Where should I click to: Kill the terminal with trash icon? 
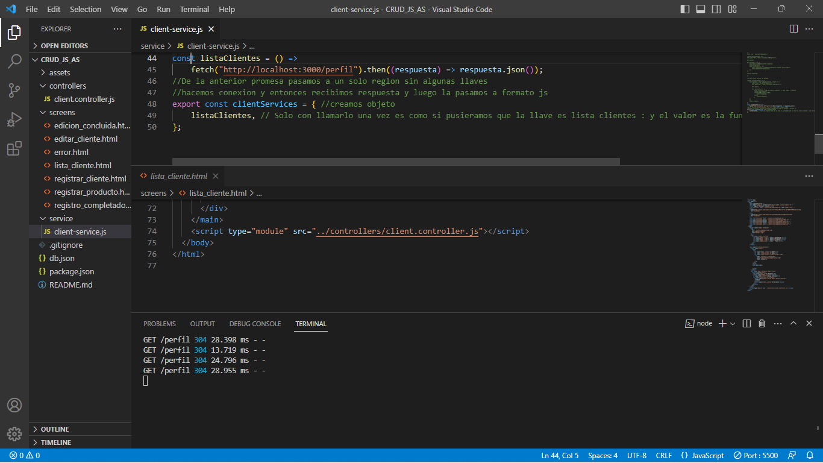click(762, 324)
